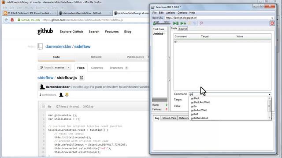Image resolution: width=282 pixels, height=158 pixels.
Task: Play the entire test suite in Selenium IDE
Action: (x=176, y=23)
